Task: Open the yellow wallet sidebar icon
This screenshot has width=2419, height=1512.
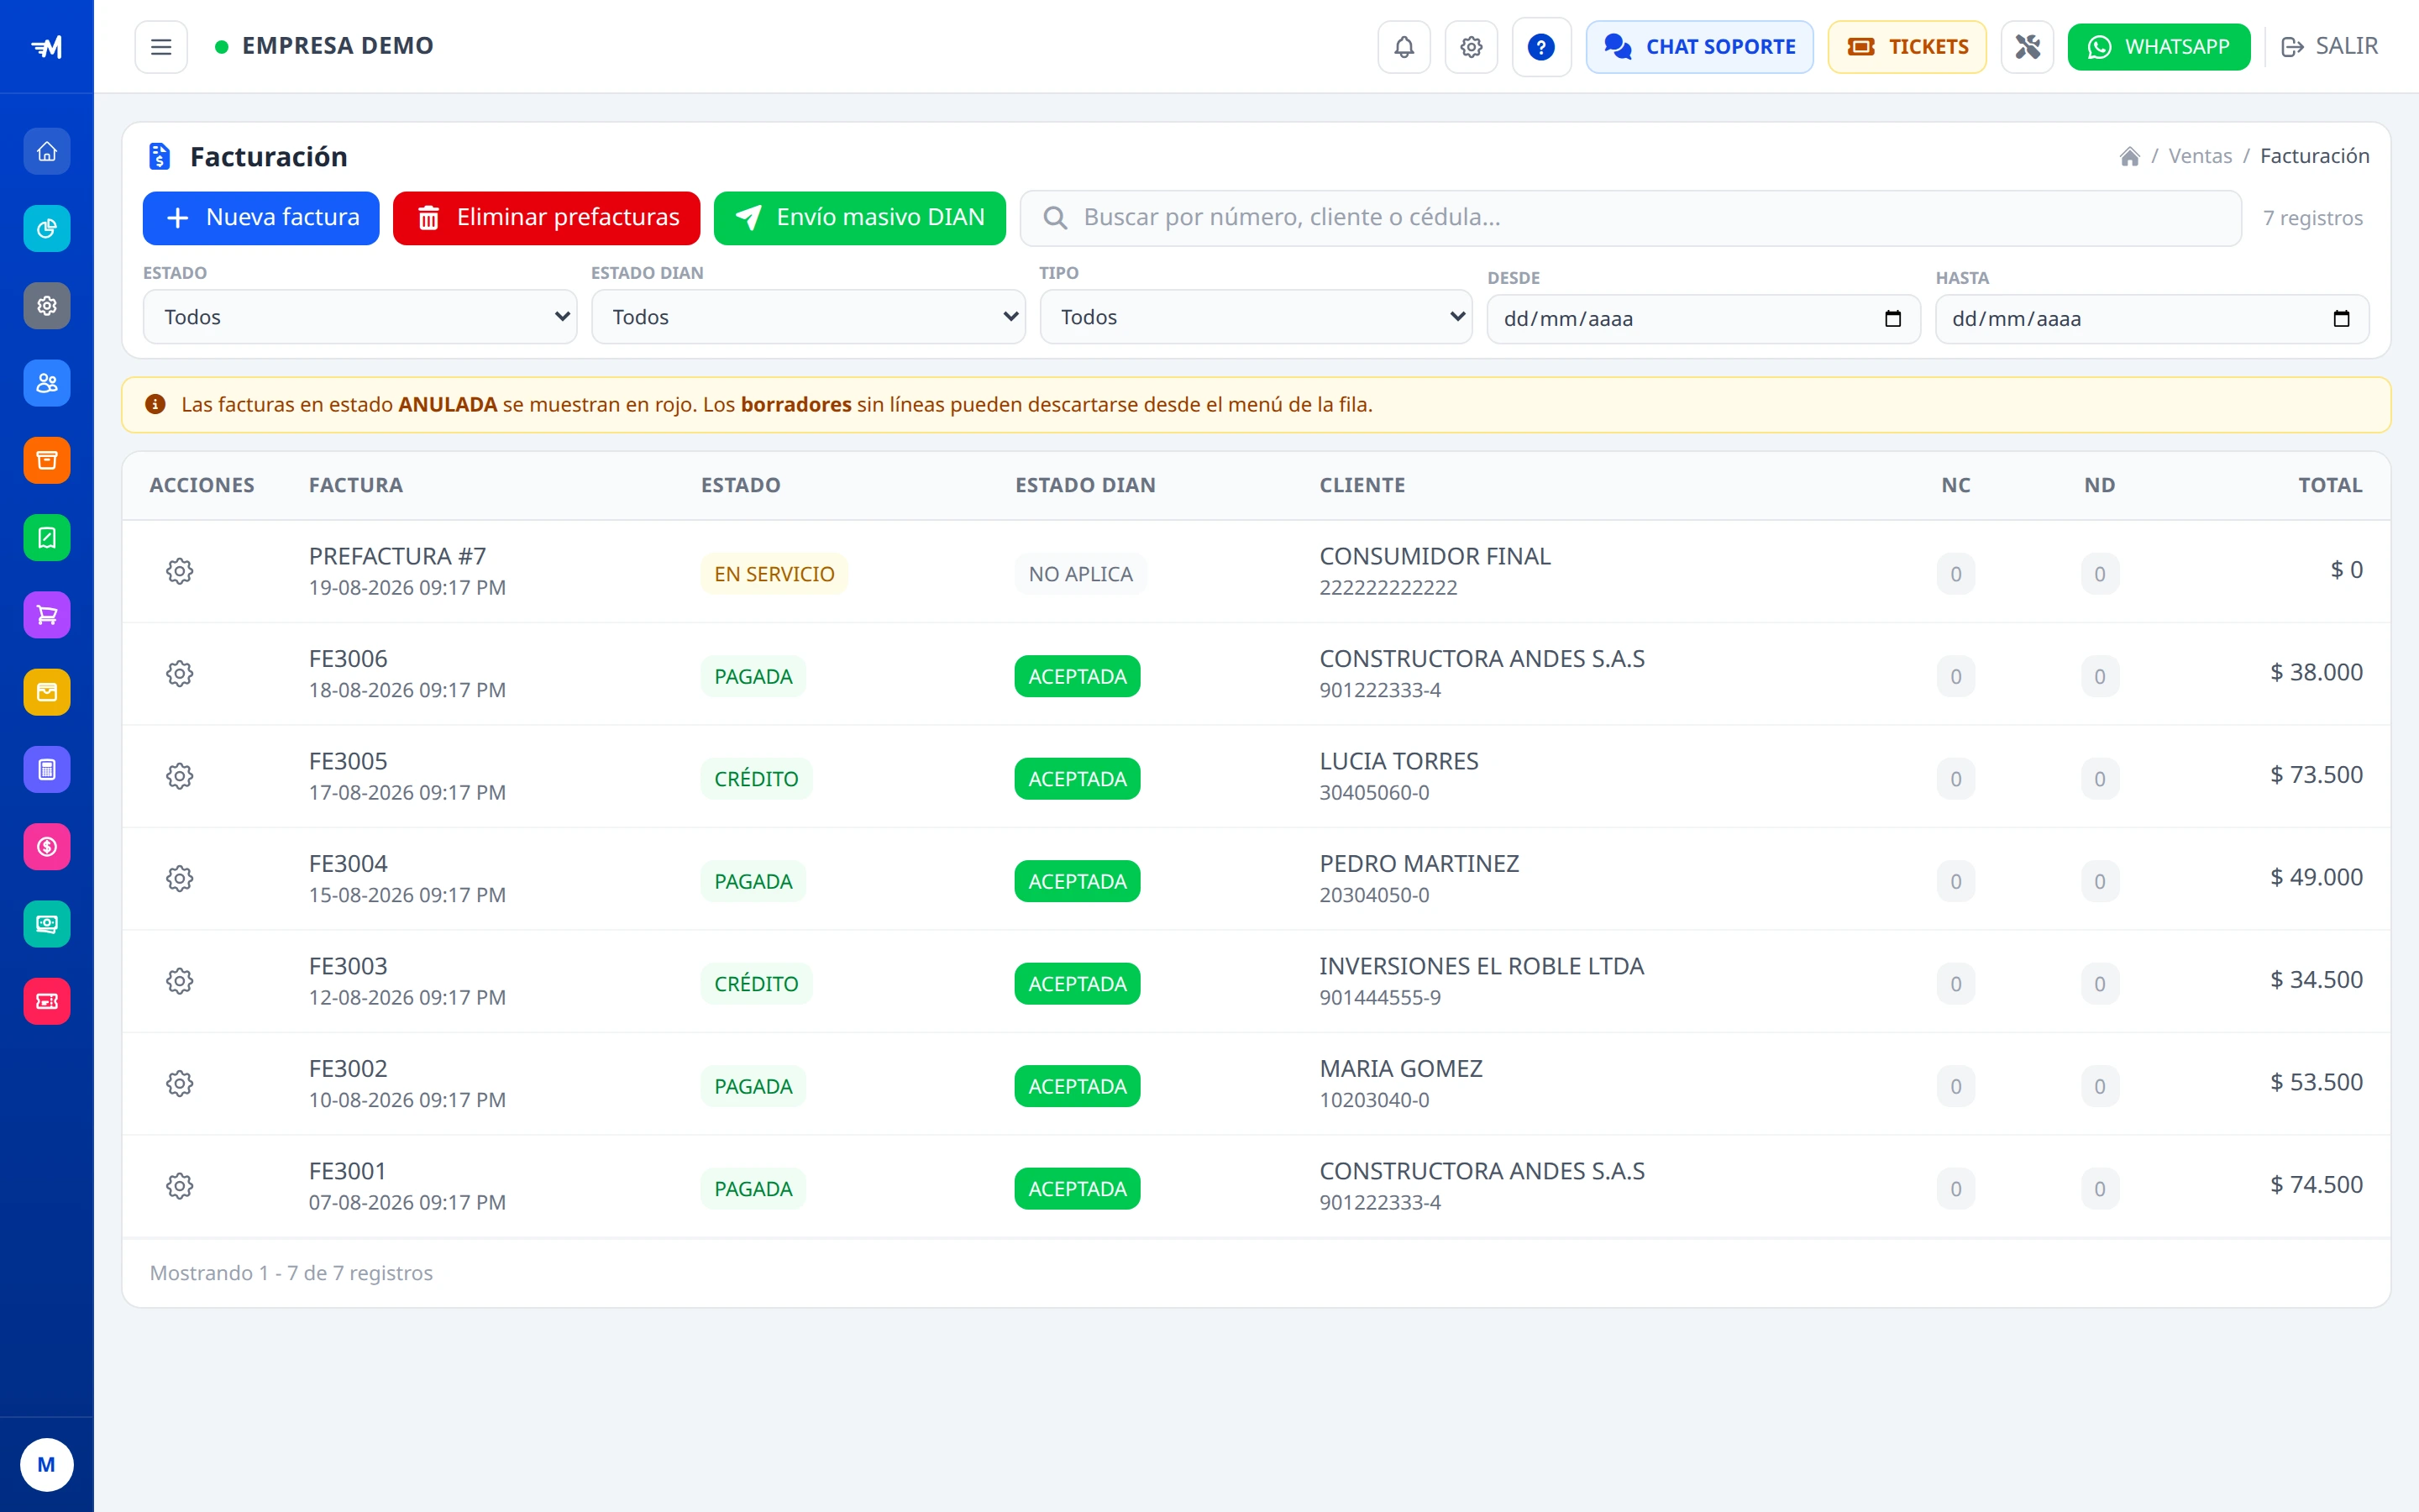Action: click(x=47, y=692)
